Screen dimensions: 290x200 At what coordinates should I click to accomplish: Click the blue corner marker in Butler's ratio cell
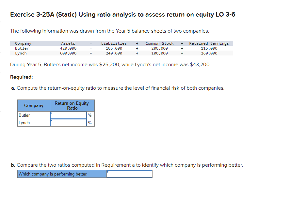[52, 113]
